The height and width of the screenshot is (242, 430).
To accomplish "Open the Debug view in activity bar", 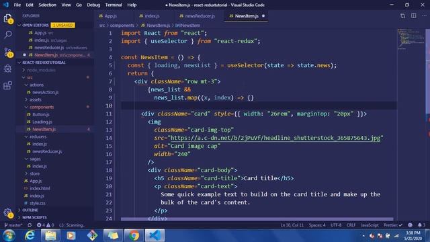I will [7, 69].
